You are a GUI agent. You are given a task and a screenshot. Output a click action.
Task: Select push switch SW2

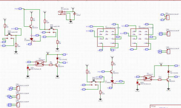click(52, 30)
